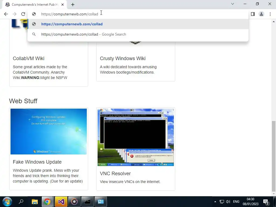The height and width of the screenshot is (207, 276).
Task: Choose the Google Search suggestion for computernewb.com/collad
Action: click(x=138, y=34)
